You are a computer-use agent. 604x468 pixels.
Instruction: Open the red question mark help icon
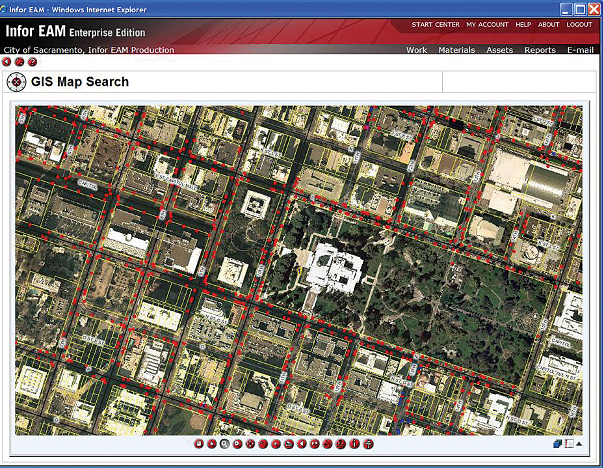[x=33, y=62]
